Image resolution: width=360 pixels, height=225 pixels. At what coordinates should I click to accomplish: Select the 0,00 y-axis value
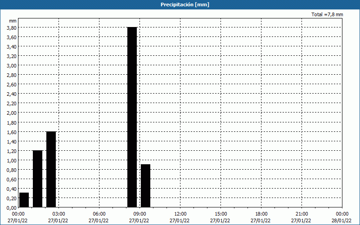point(12,208)
